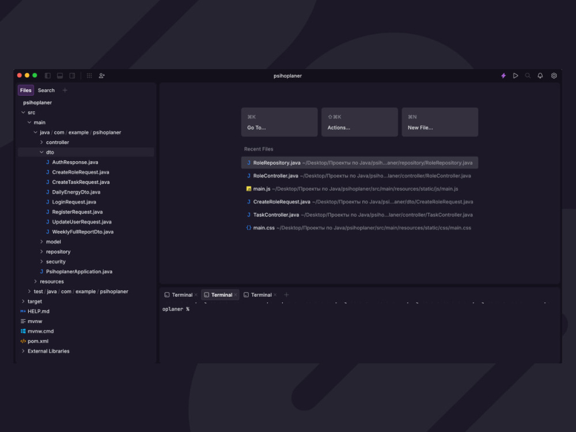The height and width of the screenshot is (432, 576).
Task: Open recent file RoleRepository.java
Action: coord(359,163)
